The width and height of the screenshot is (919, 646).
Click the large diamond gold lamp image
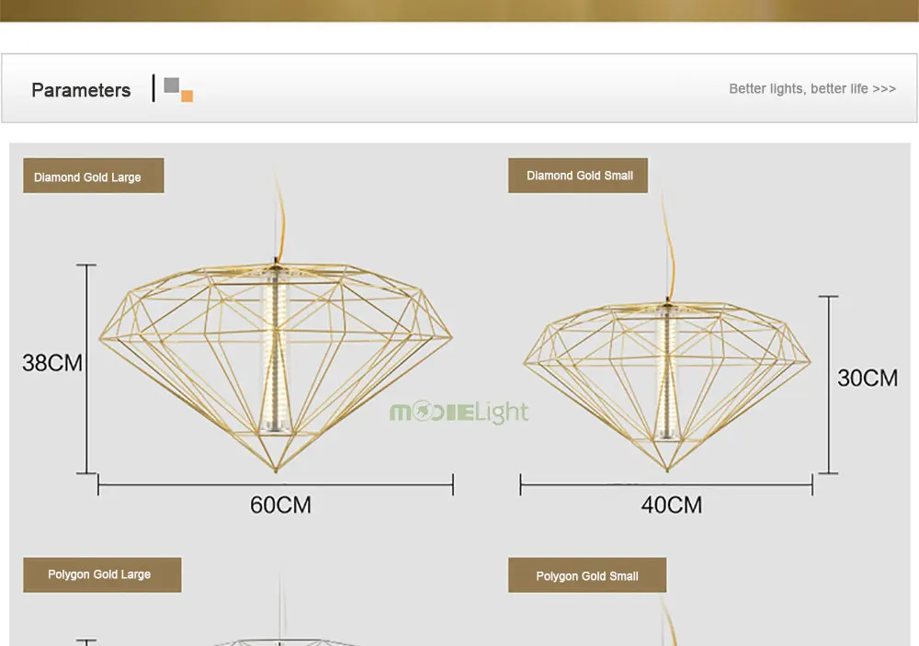click(276, 367)
